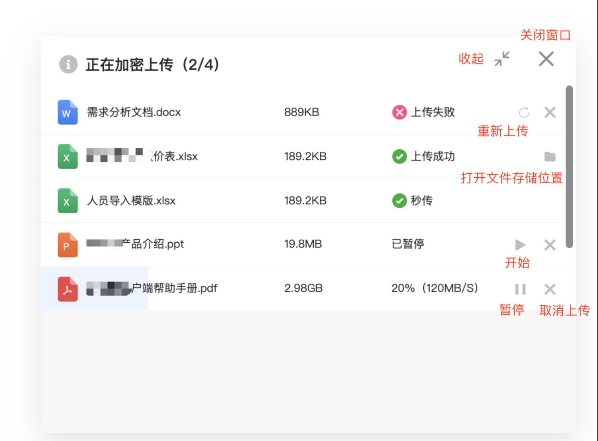Click the 正在加密上传 (2/4) title
This screenshot has height=441, width=598.
pos(152,65)
